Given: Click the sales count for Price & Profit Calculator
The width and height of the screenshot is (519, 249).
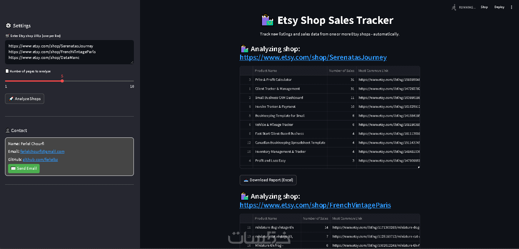Looking at the screenshot, I should point(342,80).
